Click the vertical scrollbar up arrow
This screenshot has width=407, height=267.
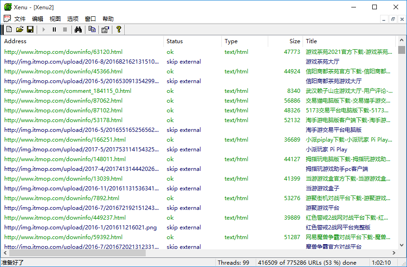[401, 40]
